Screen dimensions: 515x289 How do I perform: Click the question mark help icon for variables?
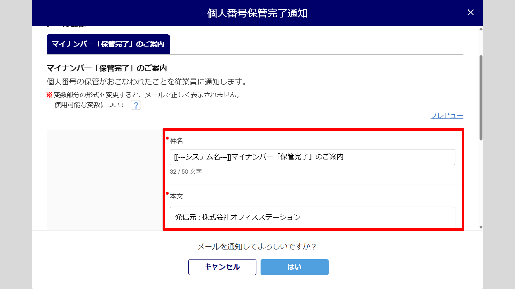click(x=136, y=105)
